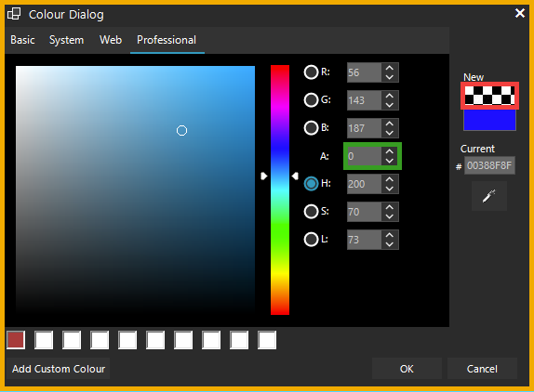Screen dimensions: 534x392
Task: Confirm with the OK button
Action: coord(407,369)
